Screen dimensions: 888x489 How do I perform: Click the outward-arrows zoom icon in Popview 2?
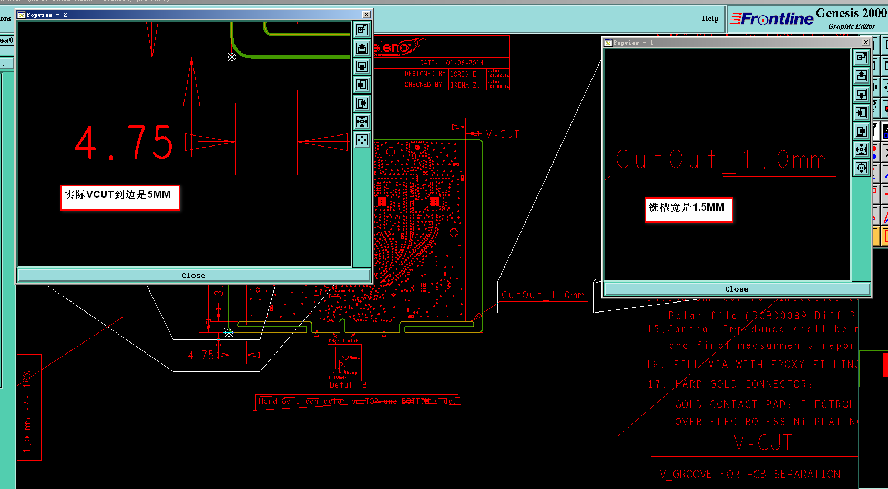[x=362, y=140]
